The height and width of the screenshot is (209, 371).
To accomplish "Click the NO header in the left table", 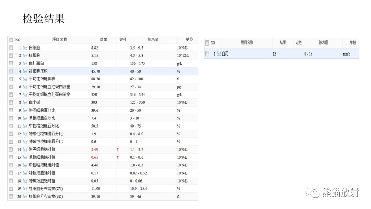I will 18,40.
